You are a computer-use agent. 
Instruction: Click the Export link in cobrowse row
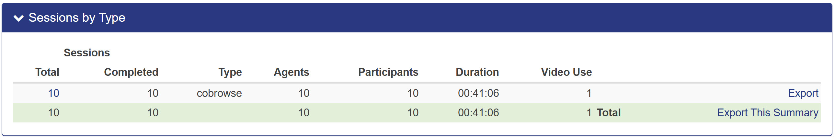(803, 93)
